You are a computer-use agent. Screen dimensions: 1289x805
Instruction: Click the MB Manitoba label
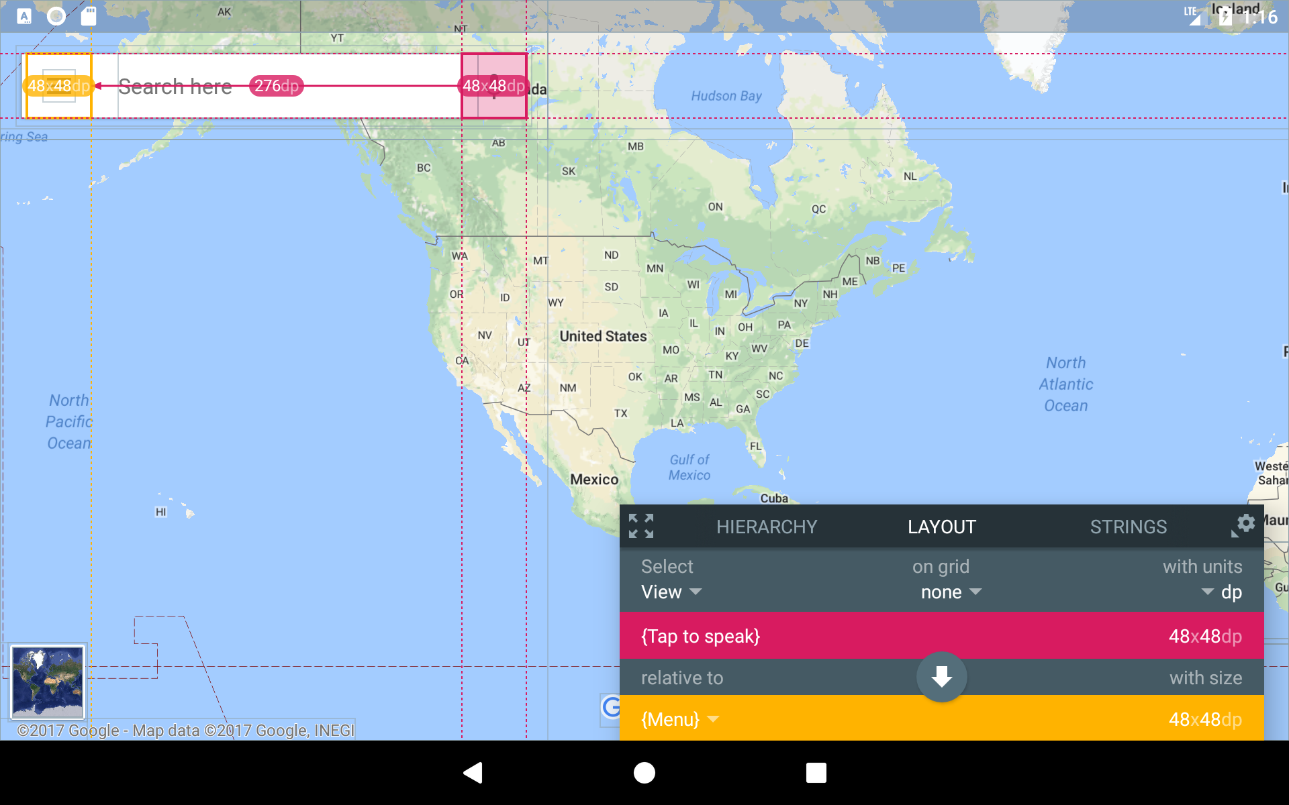(x=635, y=146)
